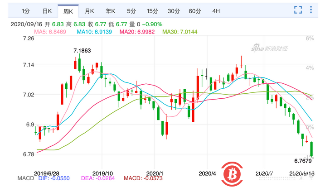Switch to the 月K monthly tab

[x=89, y=11]
